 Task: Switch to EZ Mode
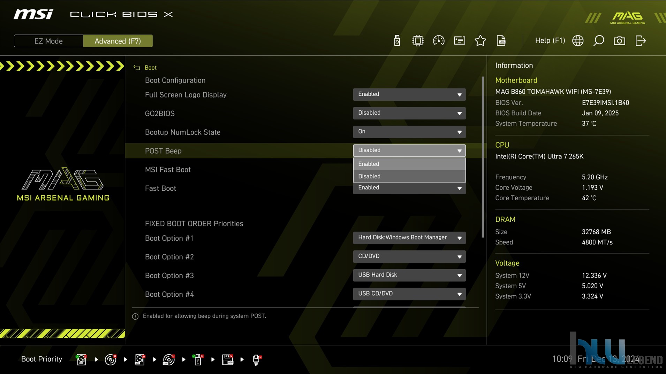click(x=48, y=41)
